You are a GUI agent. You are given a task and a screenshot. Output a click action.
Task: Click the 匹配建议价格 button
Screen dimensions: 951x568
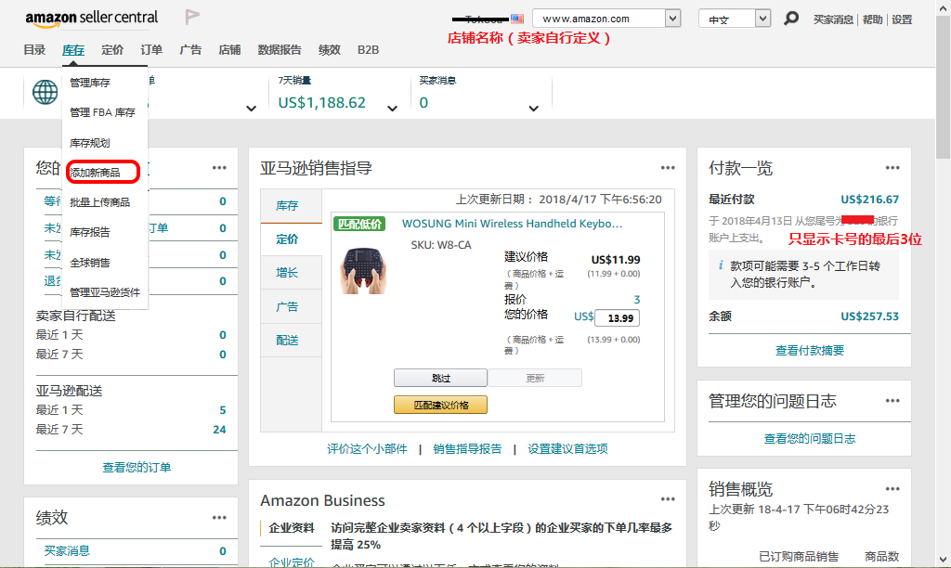pyautogui.click(x=441, y=405)
